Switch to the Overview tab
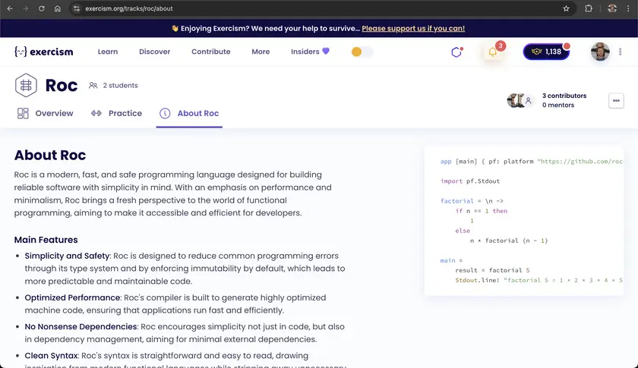Screen dimensions: 638x368 click(x=45, y=114)
